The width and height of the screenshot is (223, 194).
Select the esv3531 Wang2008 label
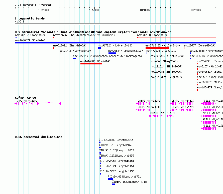click(x=210, y=77)
